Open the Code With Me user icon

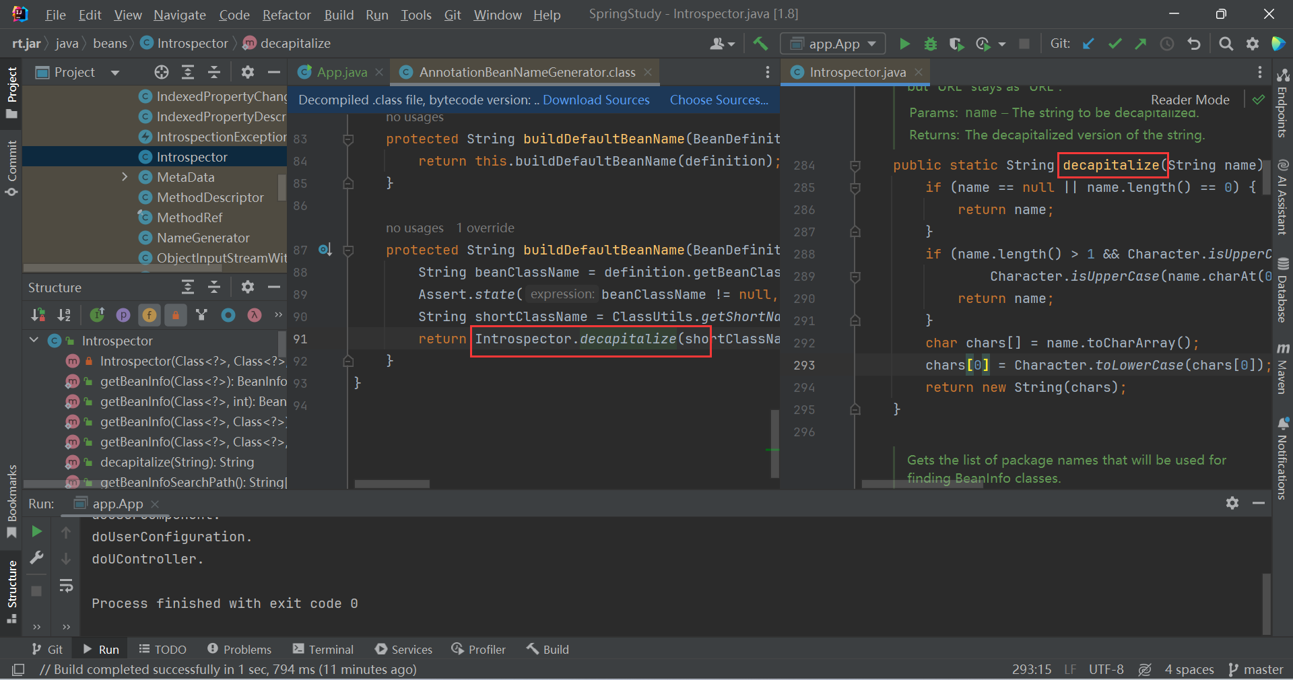click(x=722, y=44)
